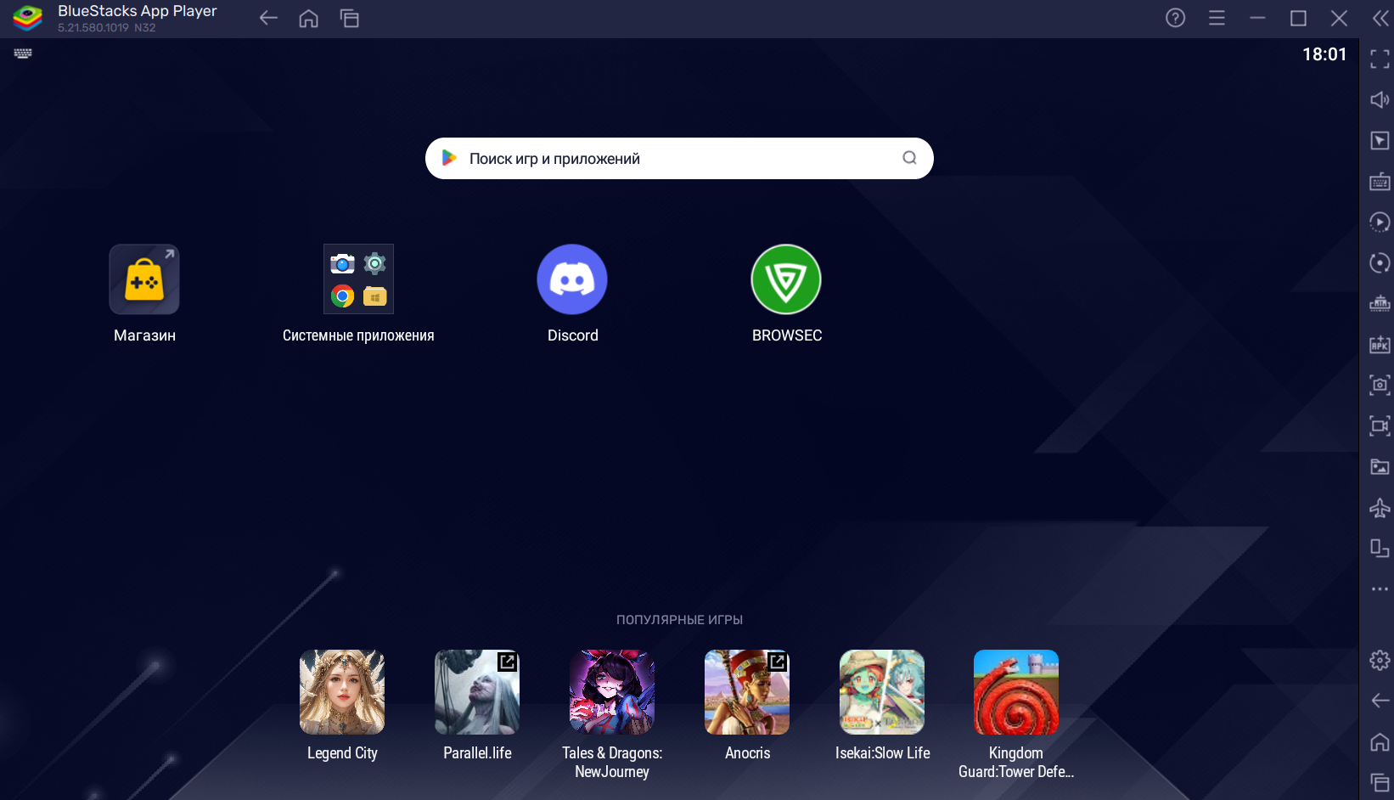
Task: Click the ПОПУЛЯРНЫЕ ИГРЫ heading
Action: 679,620
